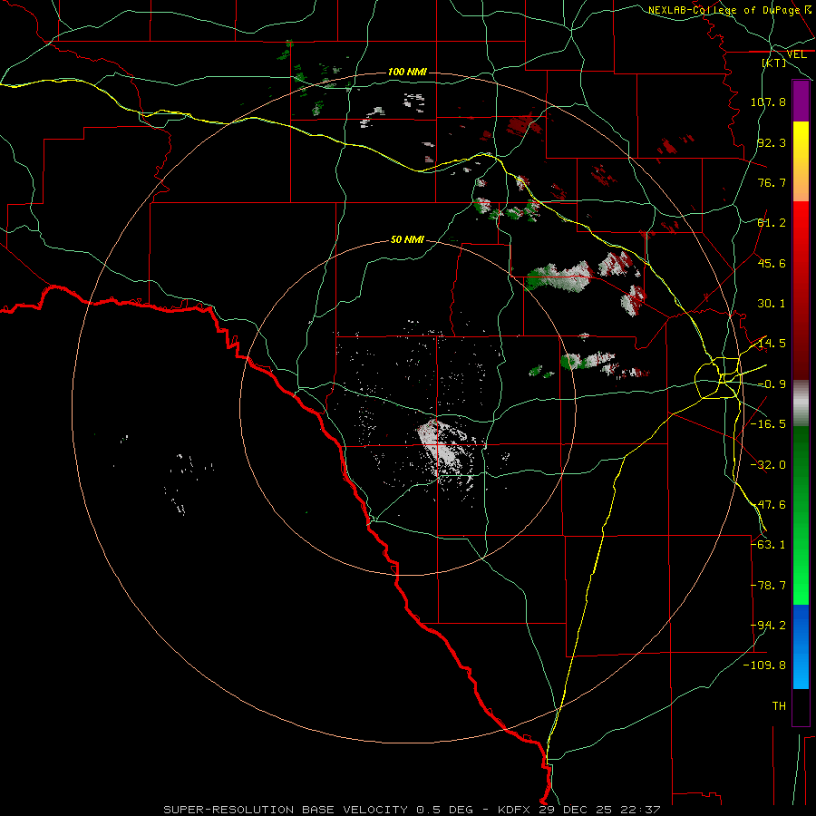Image resolution: width=816 pixels, height=816 pixels.
Task: Click the 'VEL' legend title
Action: 796,54
